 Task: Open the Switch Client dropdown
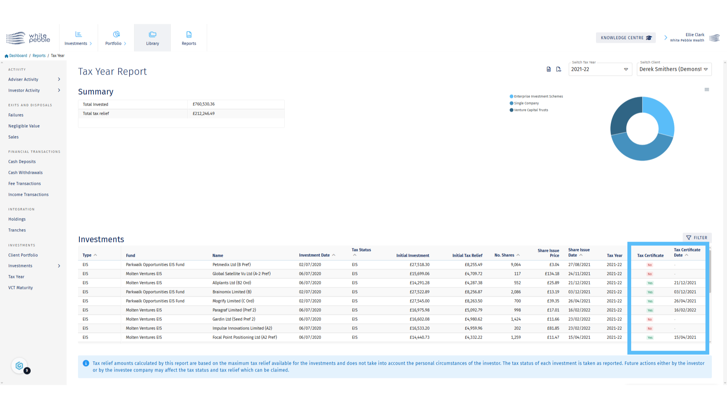click(x=674, y=69)
